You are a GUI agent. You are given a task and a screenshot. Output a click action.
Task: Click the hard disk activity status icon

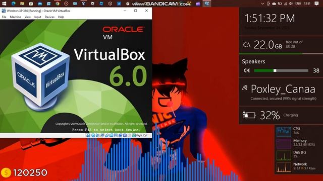(88, 135)
